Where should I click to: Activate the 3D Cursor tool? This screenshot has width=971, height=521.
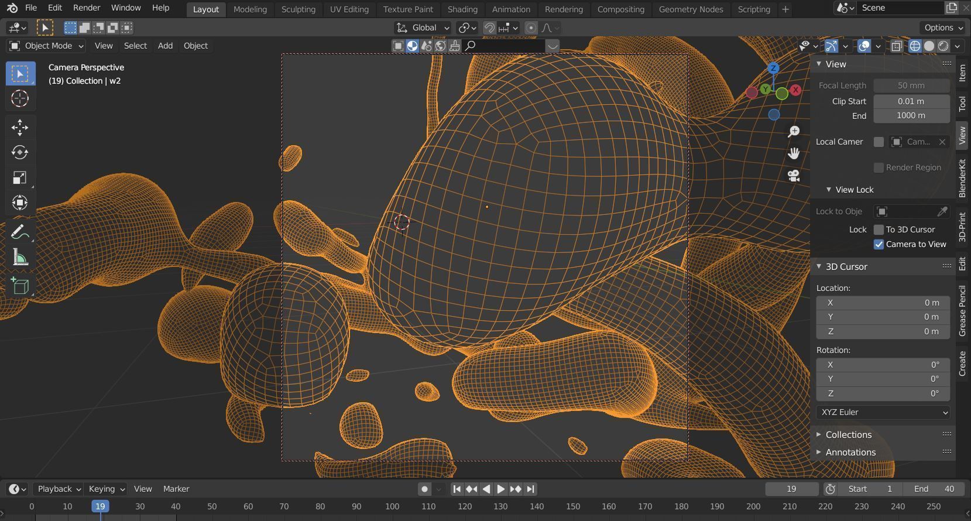tap(20, 99)
